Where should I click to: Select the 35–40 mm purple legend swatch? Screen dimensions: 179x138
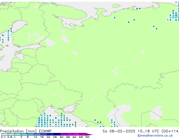click(x=70, y=134)
